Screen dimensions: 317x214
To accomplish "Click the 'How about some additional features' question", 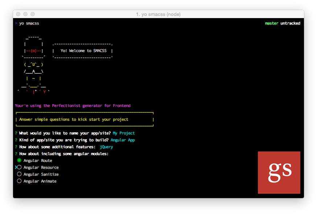I will pos(57,147).
